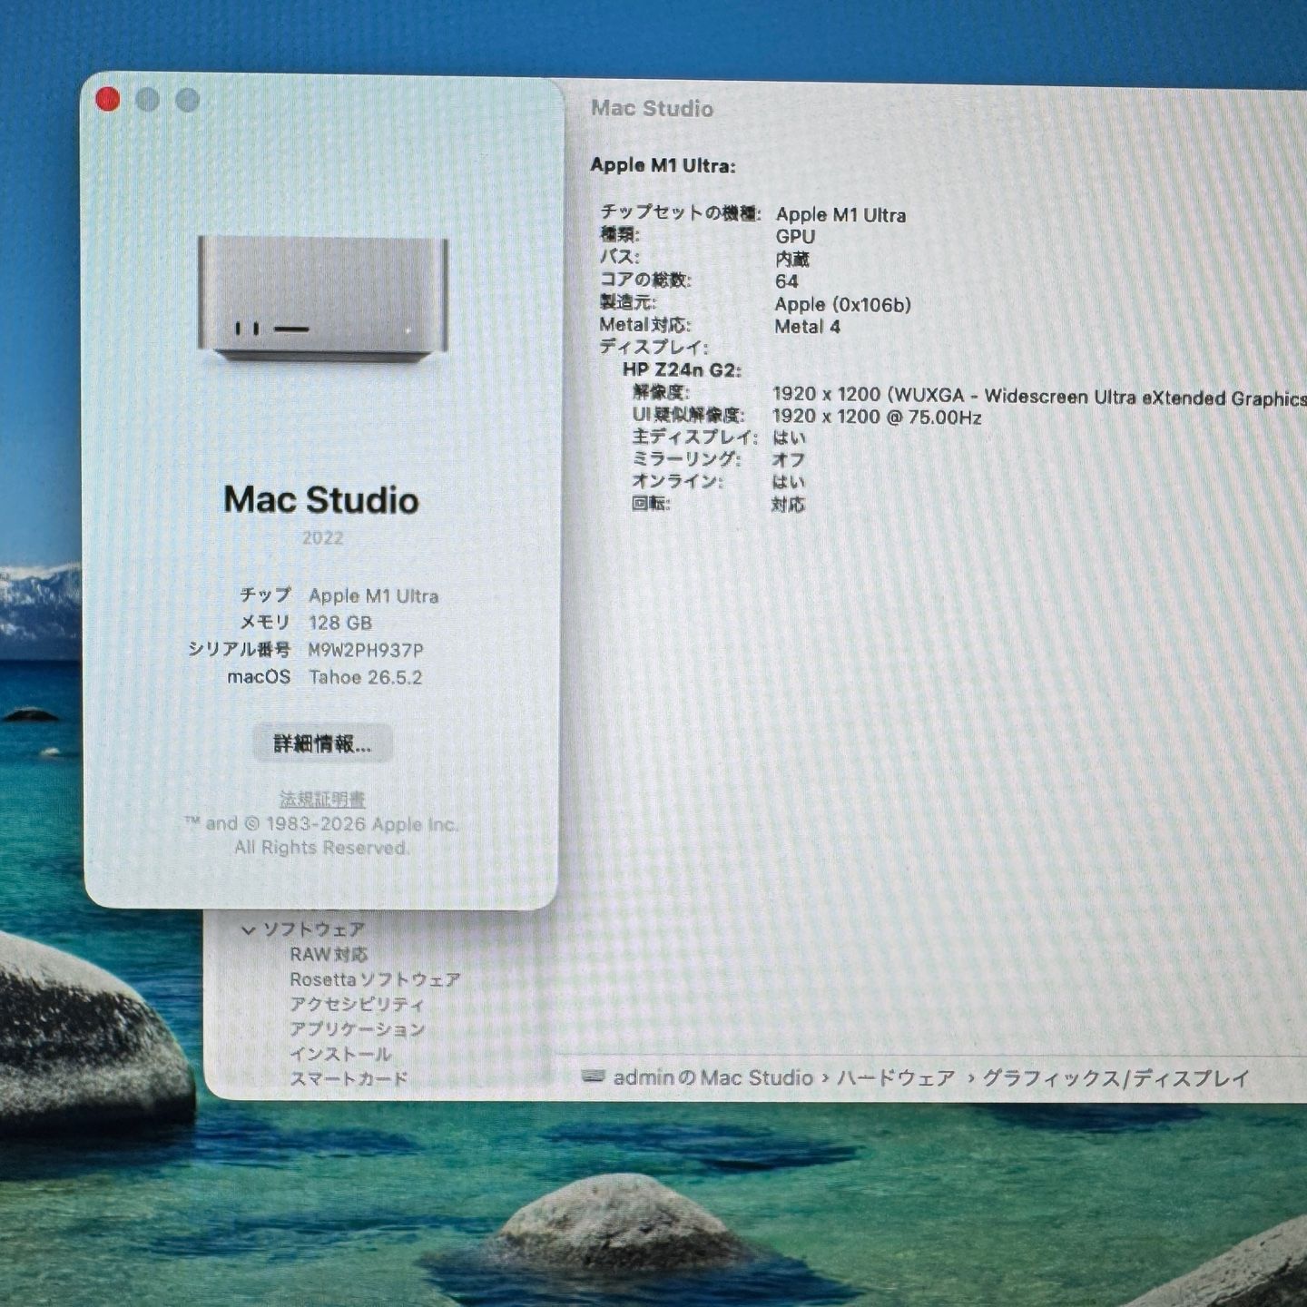Close the About This Mac window

pos(107,99)
